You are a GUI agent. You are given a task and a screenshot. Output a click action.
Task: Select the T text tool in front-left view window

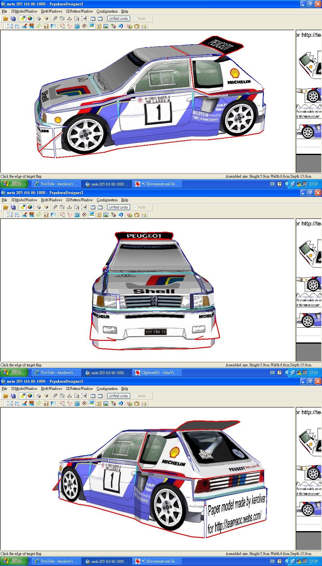pyautogui.click(x=99, y=26)
